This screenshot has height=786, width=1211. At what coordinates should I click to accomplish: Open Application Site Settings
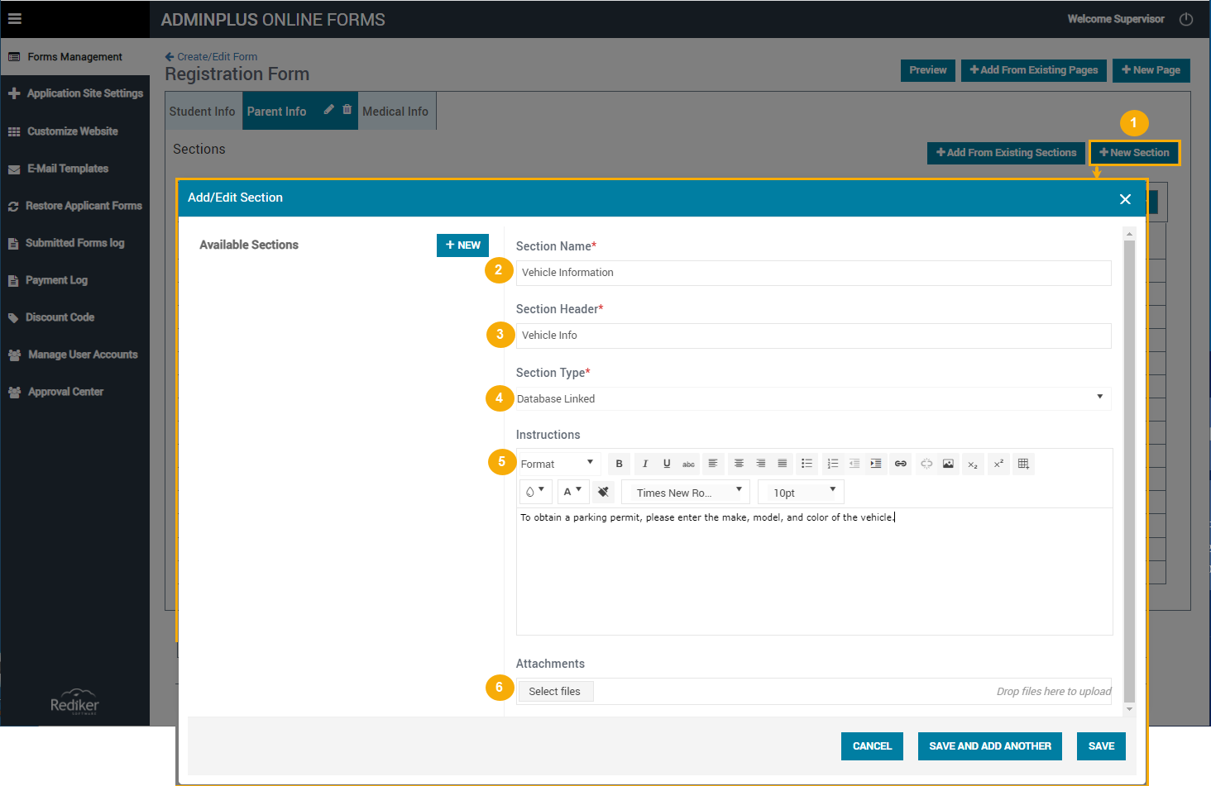pos(74,93)
